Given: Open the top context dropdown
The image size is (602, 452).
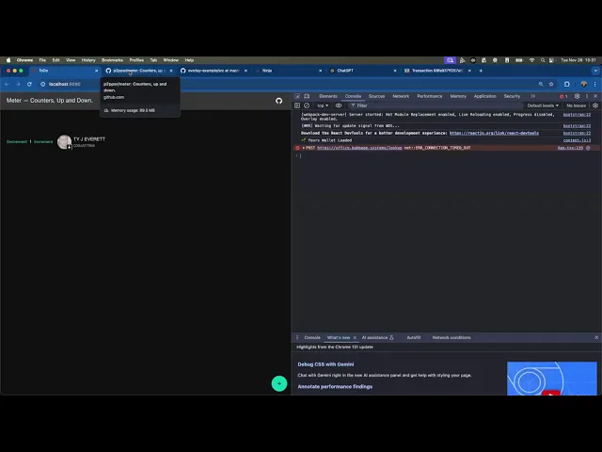Looking at the screenshot, I should point(323,105).
